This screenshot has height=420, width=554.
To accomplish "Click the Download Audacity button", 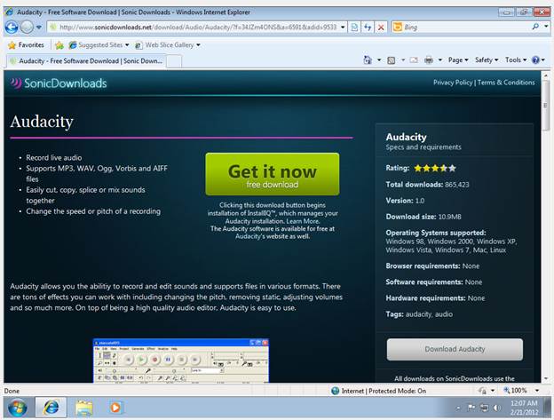I will pos(455,349).
